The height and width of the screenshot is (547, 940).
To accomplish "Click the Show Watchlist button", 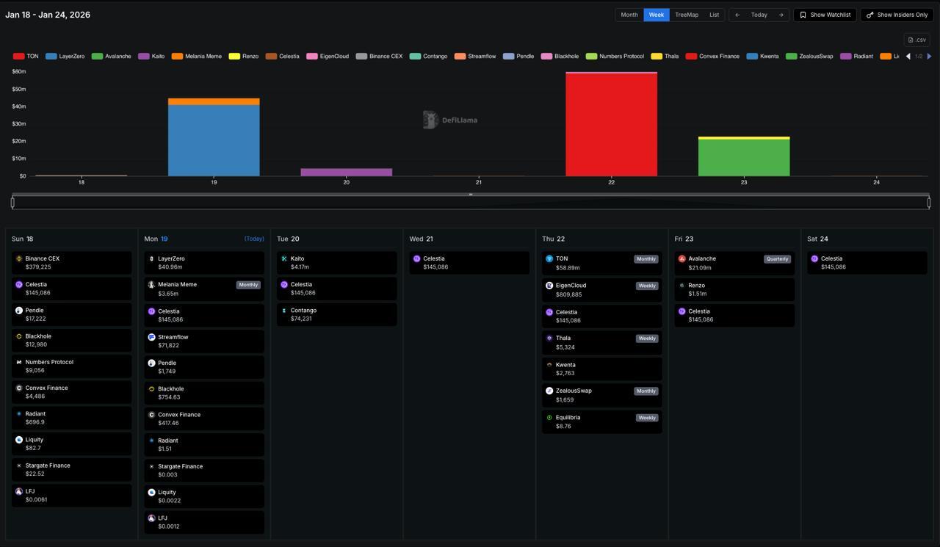I will coord(825,15).
